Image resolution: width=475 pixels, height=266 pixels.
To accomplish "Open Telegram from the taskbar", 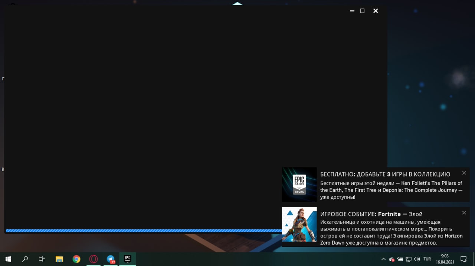I will [111, 259].
